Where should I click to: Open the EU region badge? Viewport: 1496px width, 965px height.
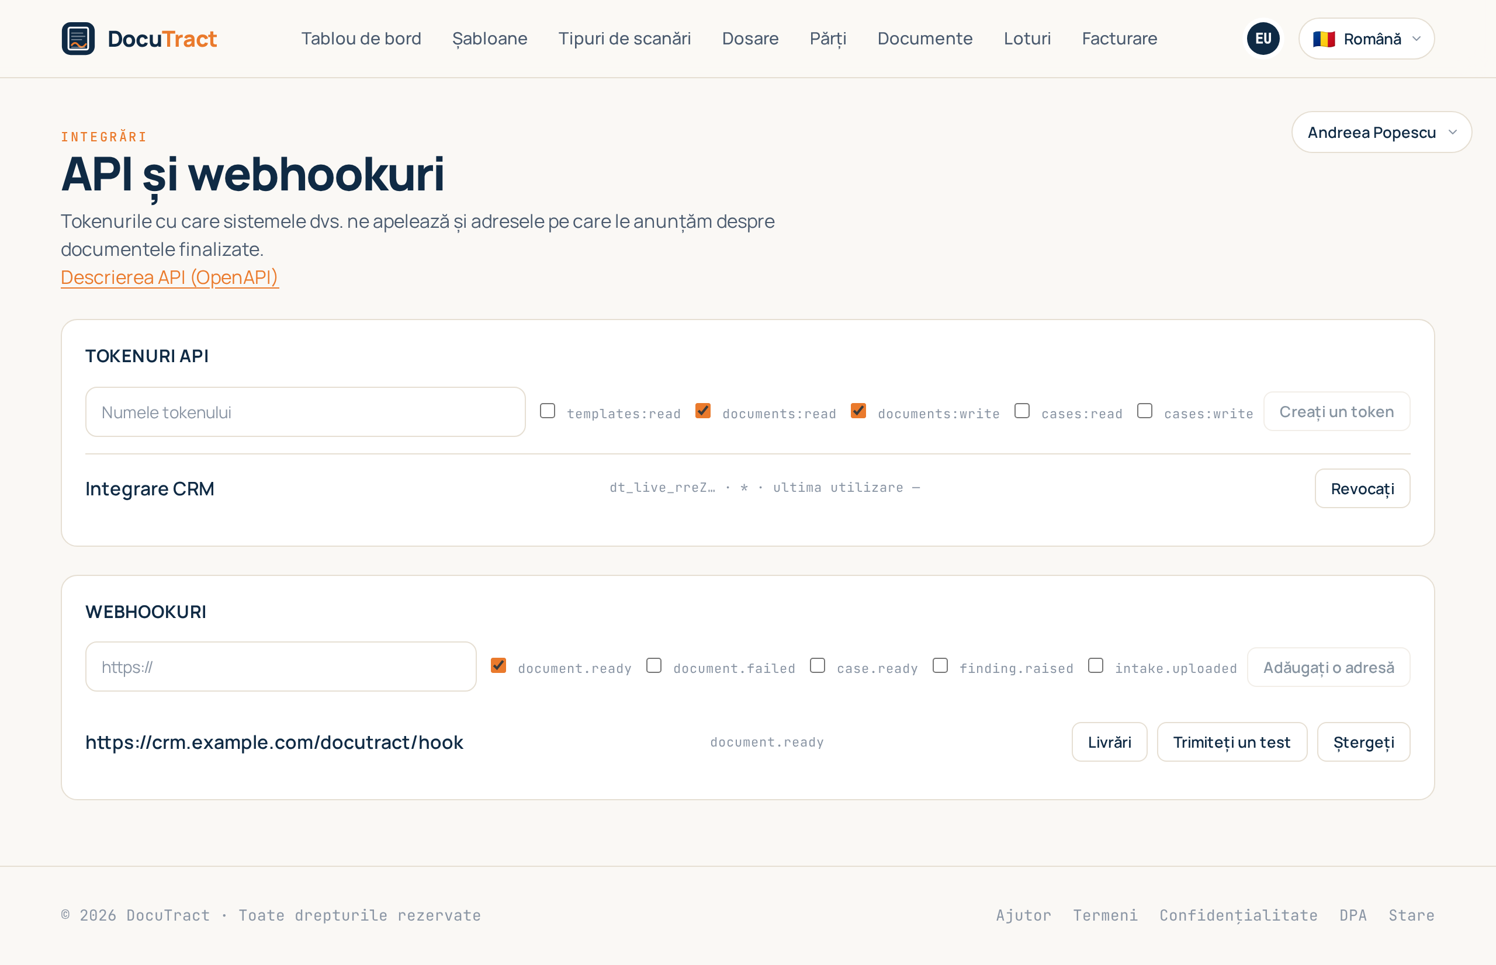[x=1263, y=39]
